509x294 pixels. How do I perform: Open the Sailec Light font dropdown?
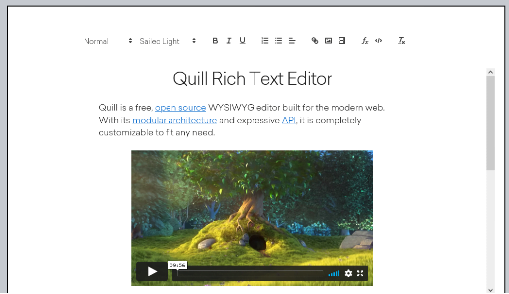pyautogui.click(x=168, y=41)
